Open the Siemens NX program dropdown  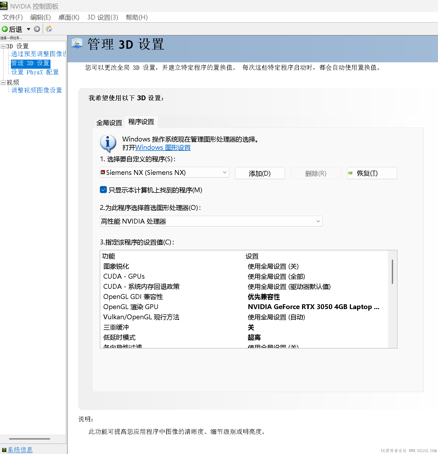pos(164,172)
